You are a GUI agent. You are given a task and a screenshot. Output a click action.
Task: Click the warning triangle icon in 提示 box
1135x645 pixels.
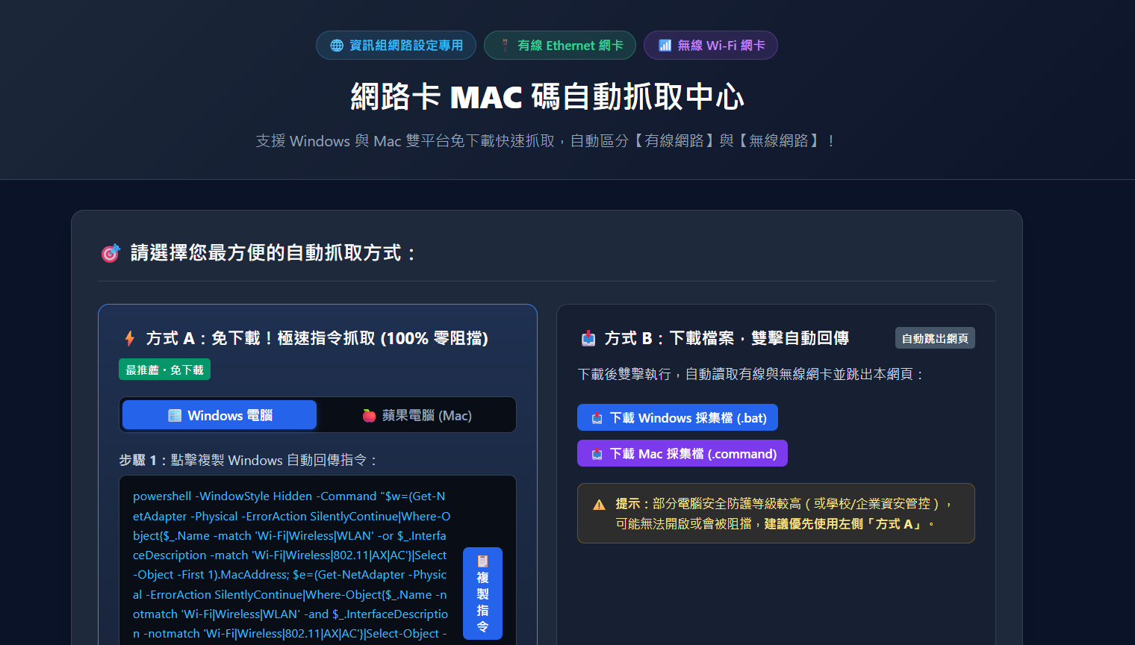tap(599, 505)
